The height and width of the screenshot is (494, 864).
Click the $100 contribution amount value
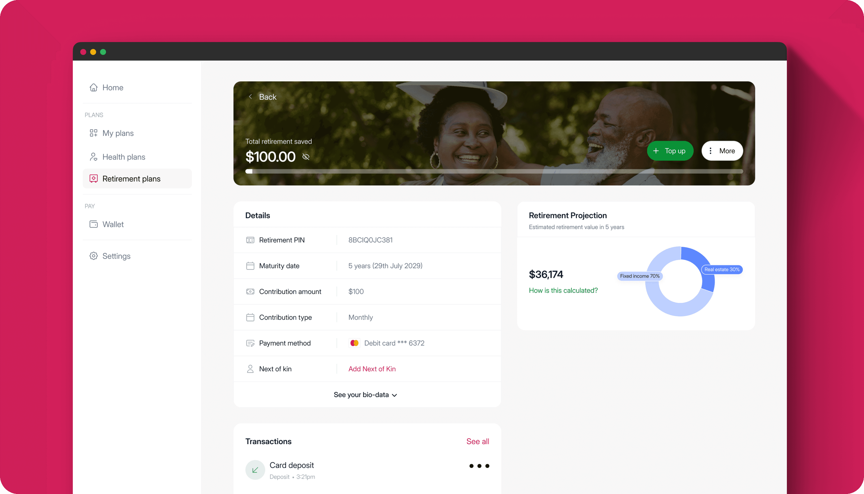pyautogui.click(x=356, y=291)
